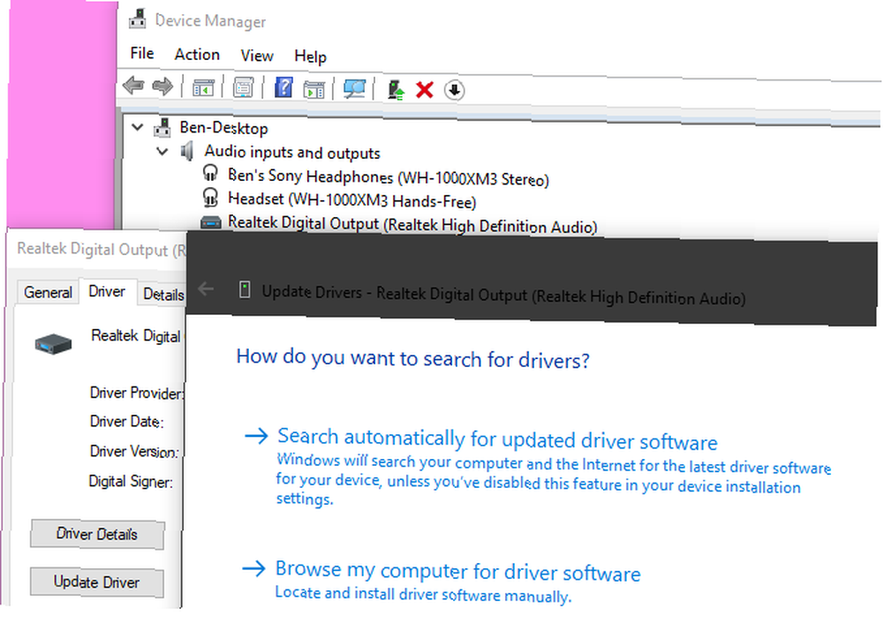Click the back arrow in Update Drivers wizard

coord(206,289)
